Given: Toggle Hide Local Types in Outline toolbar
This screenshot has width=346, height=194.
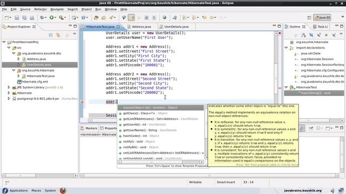Looking at the screenshot, I should [x=334, y=35].
